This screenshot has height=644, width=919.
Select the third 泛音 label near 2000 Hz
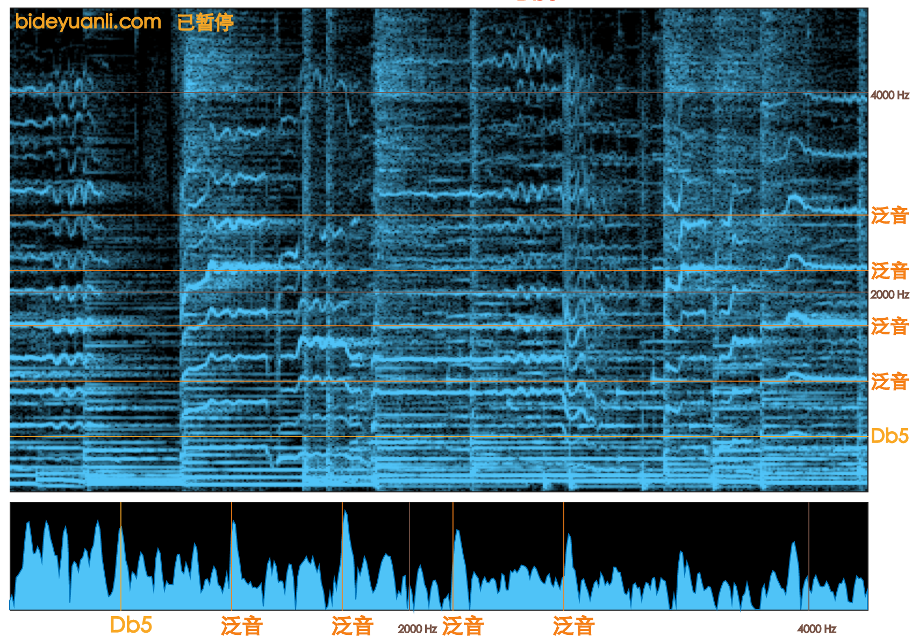tap(892, 325)
